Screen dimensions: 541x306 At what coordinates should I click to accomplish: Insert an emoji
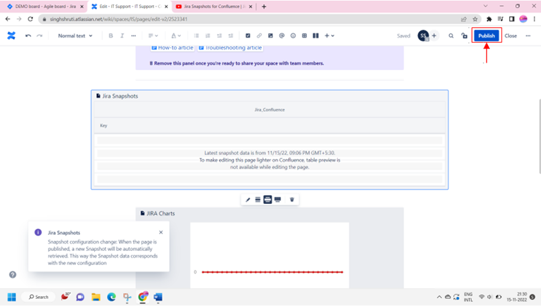tap(293, 36)
